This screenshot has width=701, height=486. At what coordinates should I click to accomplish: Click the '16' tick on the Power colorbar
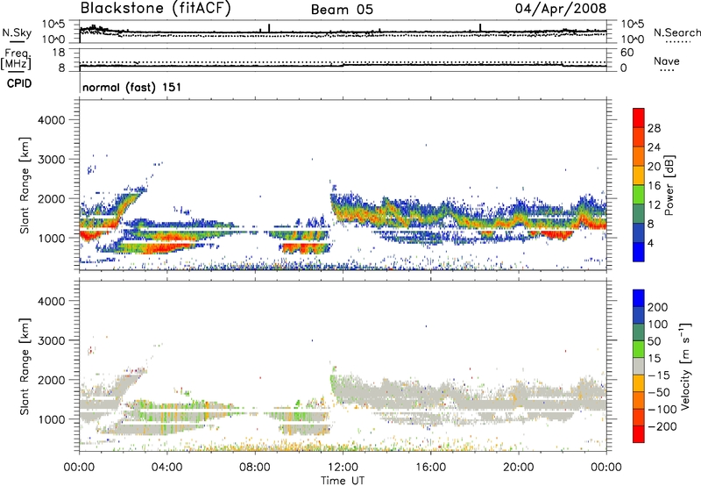(654, 186)
